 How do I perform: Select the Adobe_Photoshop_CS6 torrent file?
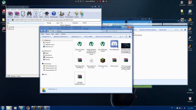[x=91, y=47]
